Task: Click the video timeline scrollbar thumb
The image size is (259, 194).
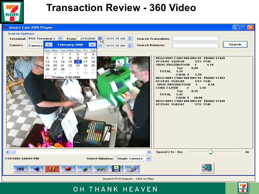Action: pos(13,152)
